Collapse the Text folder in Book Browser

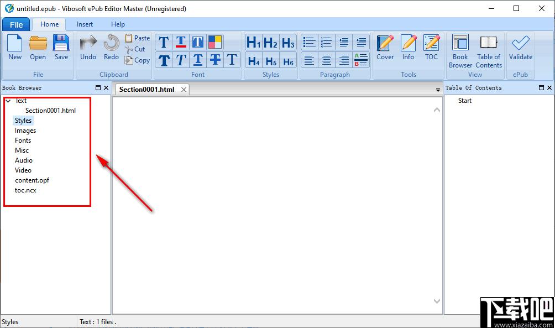point(8,101)
